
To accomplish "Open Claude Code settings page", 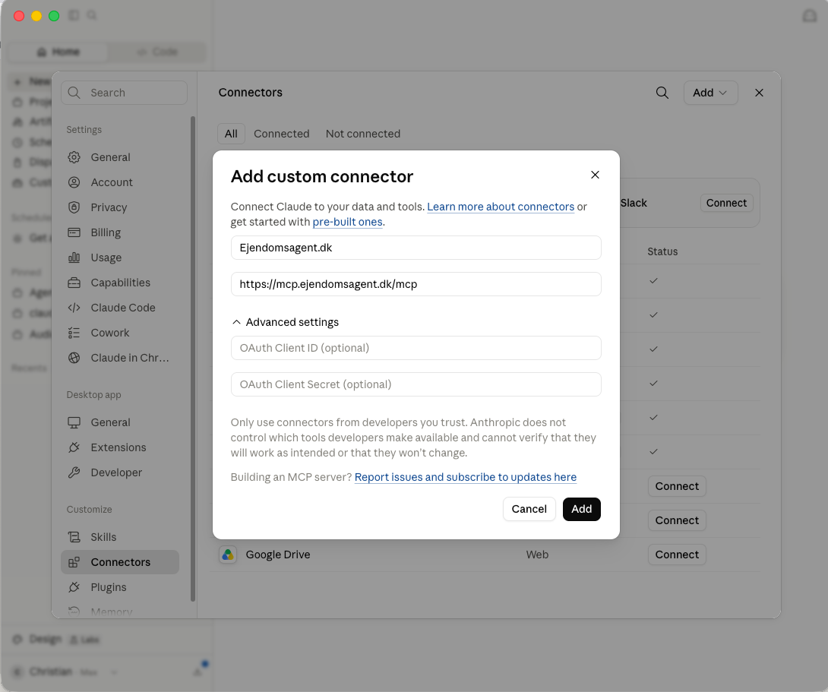I will pos(120,308).
